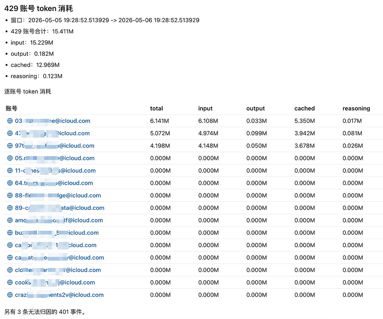Click the globe icon next to the 05. account
The width and height of the screenshot is (383, 319).
click(10, 158)
